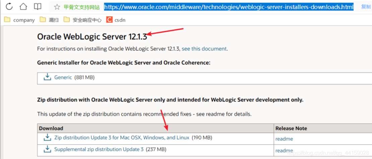Go to the browser home page icon
Image resolution: width=372 pixels, height=159 pixels.
[x=23, y=7]
